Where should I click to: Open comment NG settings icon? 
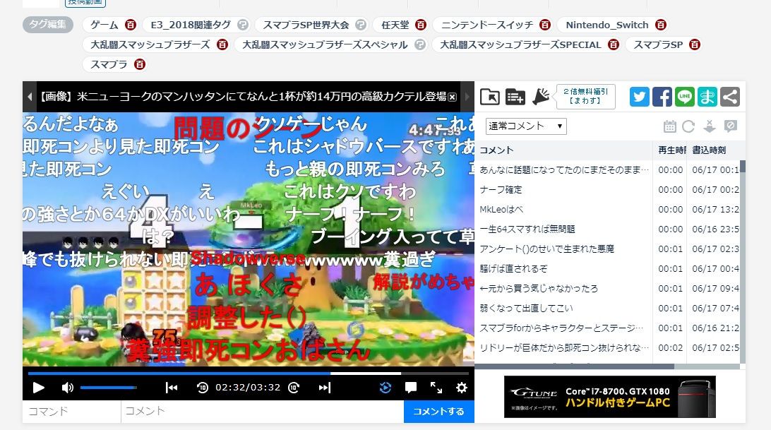pos(730,126)
